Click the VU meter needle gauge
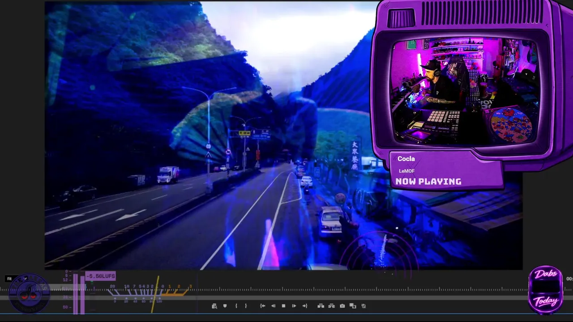 click(x=150, y=294)
